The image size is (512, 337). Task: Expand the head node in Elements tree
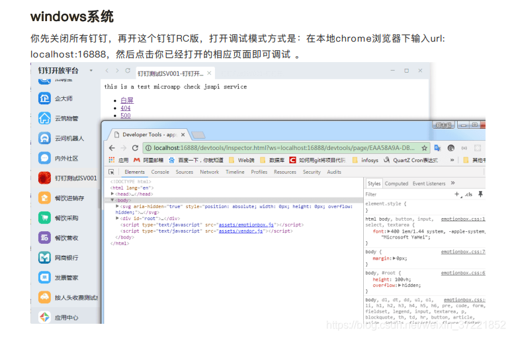coord(112,194)
